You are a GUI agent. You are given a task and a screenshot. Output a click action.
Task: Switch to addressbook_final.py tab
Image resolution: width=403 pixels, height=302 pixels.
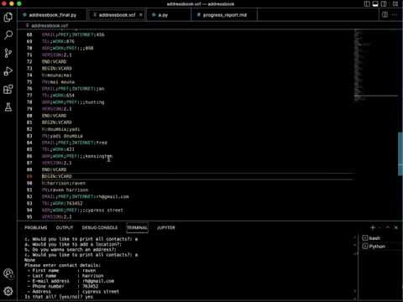click(x=52, y=15)
